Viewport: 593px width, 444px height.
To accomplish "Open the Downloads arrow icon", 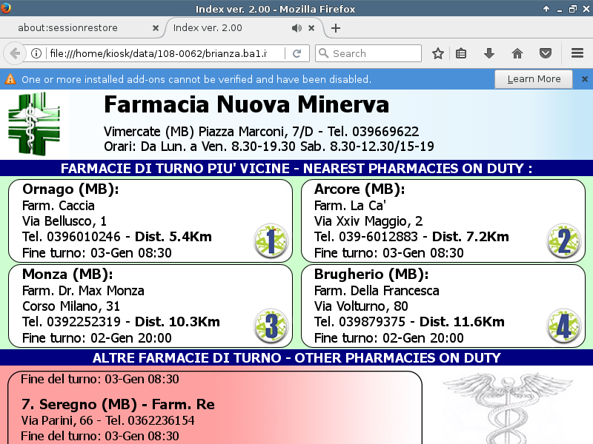I will coord(488,53).
